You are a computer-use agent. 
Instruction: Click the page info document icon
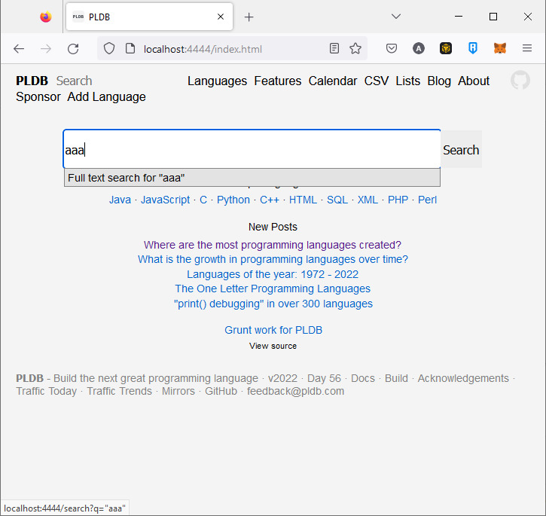point(130,48)
